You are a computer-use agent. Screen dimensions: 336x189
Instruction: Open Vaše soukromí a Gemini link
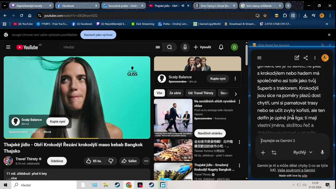click(296, 170)
